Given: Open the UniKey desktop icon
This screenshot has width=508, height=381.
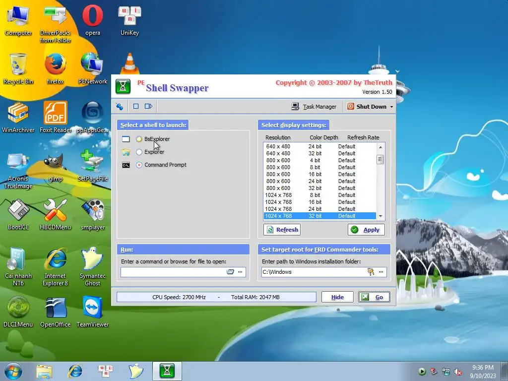Looking at the screenshot, I should point(129,20).
